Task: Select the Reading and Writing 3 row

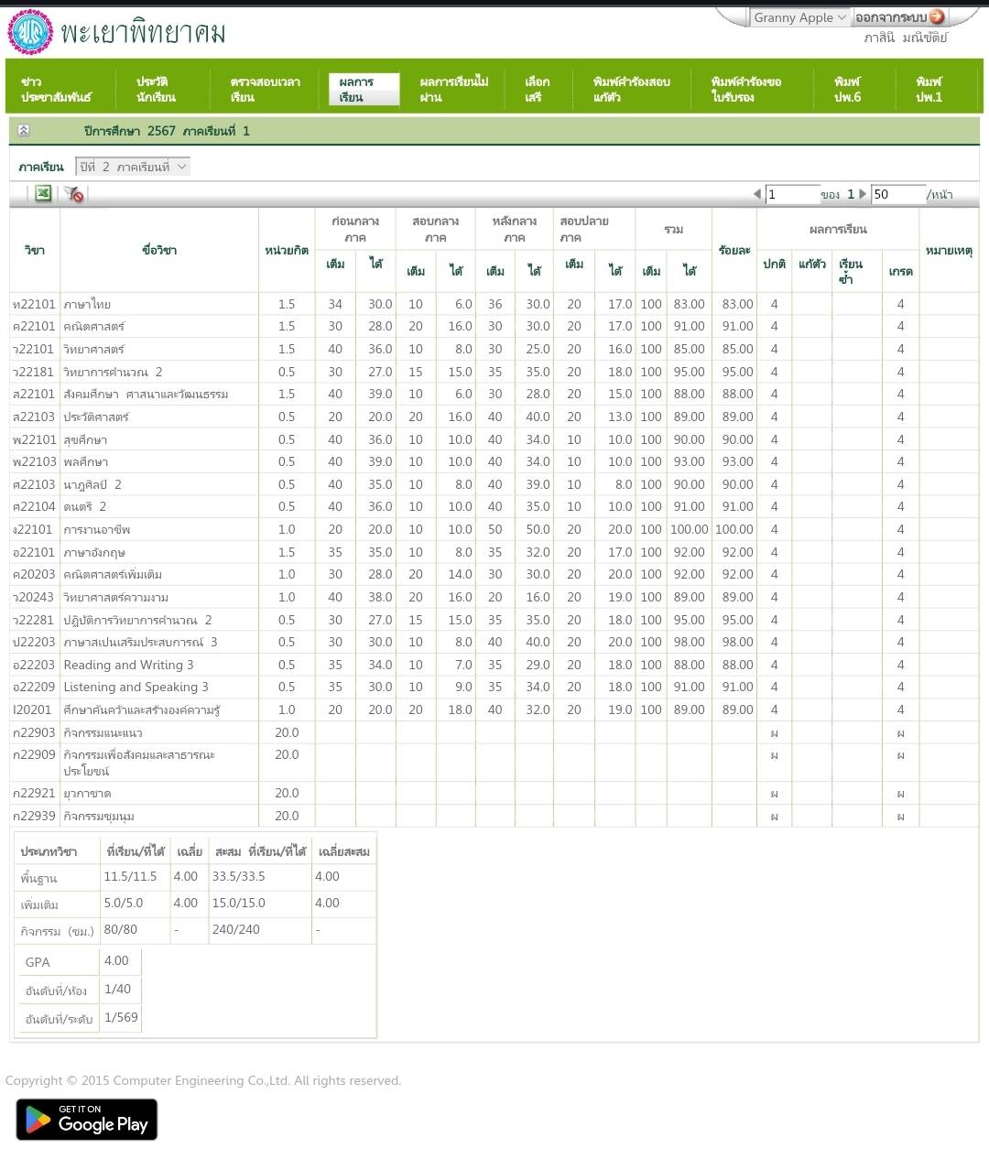Action: point(494,665)
